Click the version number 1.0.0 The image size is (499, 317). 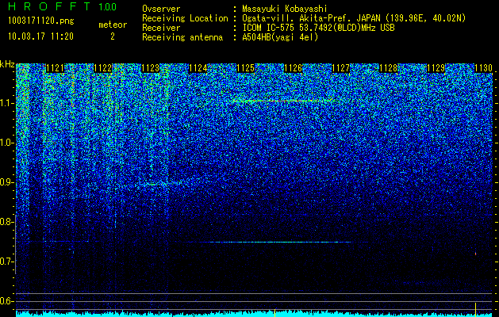tap(108, 6)
